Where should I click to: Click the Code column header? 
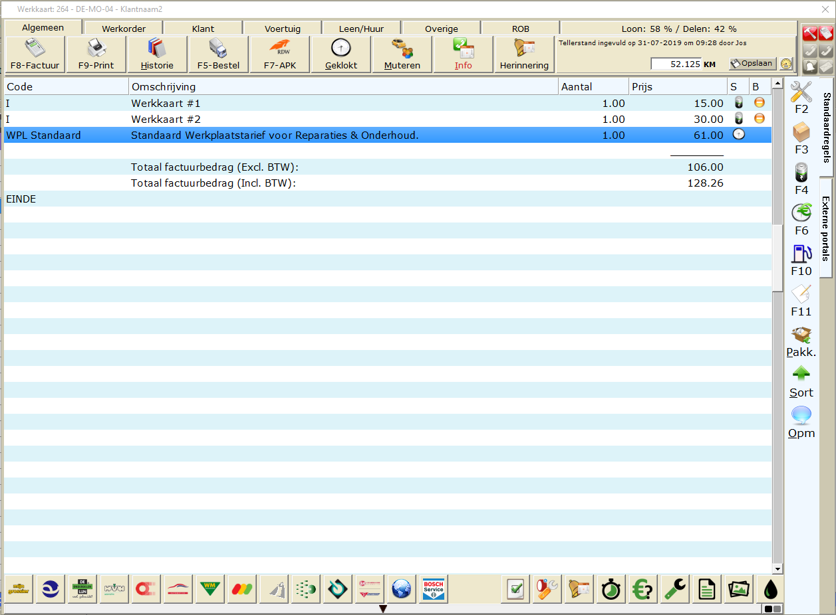67,87
